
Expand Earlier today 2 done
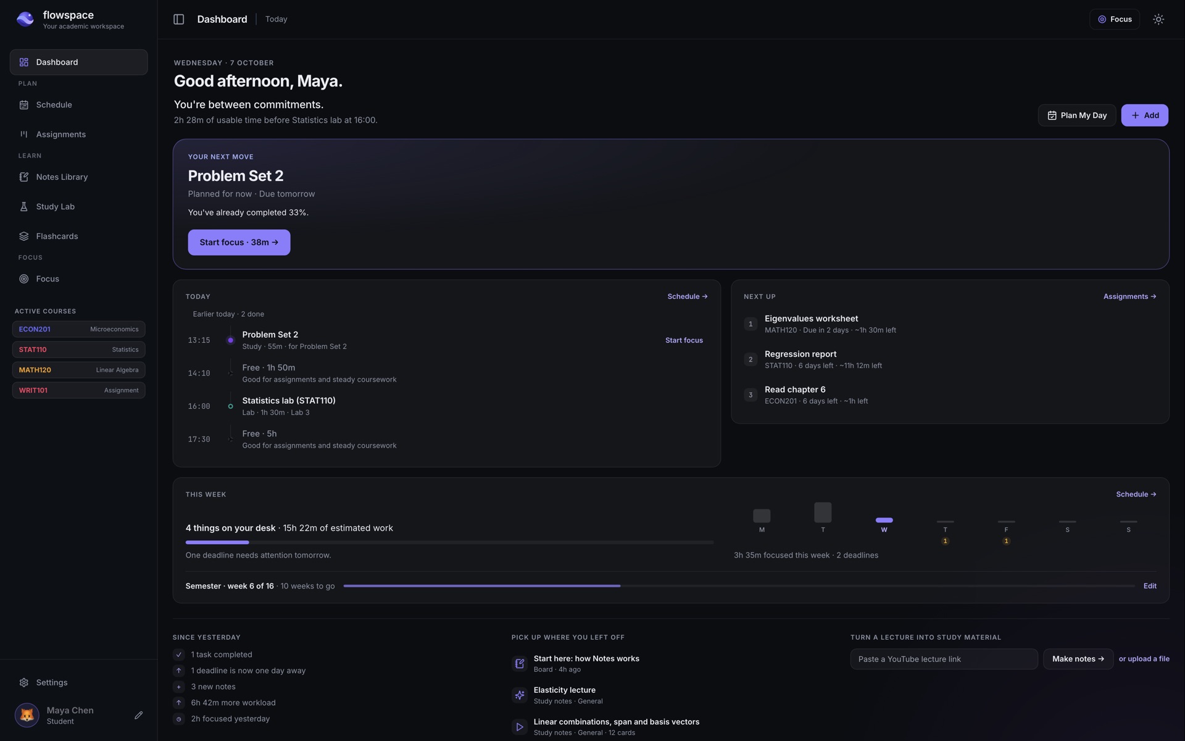coord(228,314)
